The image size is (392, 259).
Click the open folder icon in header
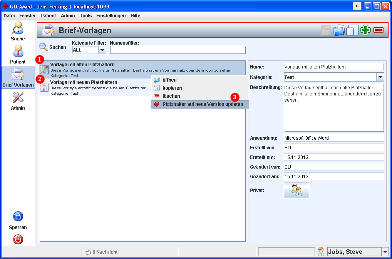[339, 30]
